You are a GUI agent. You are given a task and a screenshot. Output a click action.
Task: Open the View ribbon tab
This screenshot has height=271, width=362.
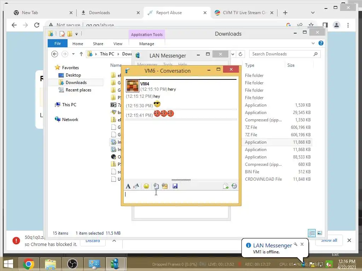point(118,43)
